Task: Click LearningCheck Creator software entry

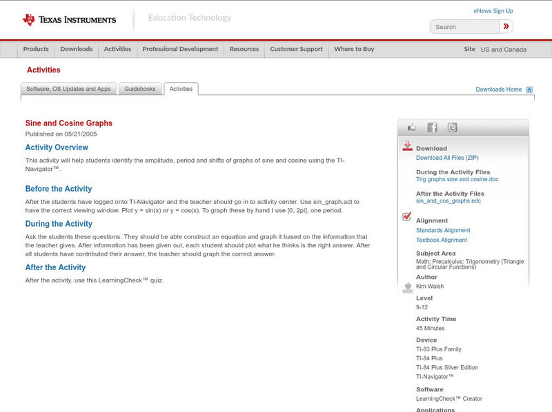Action: point(449,399)
